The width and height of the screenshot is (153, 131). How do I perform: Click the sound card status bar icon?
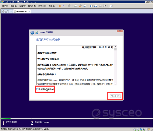(144, 129)
